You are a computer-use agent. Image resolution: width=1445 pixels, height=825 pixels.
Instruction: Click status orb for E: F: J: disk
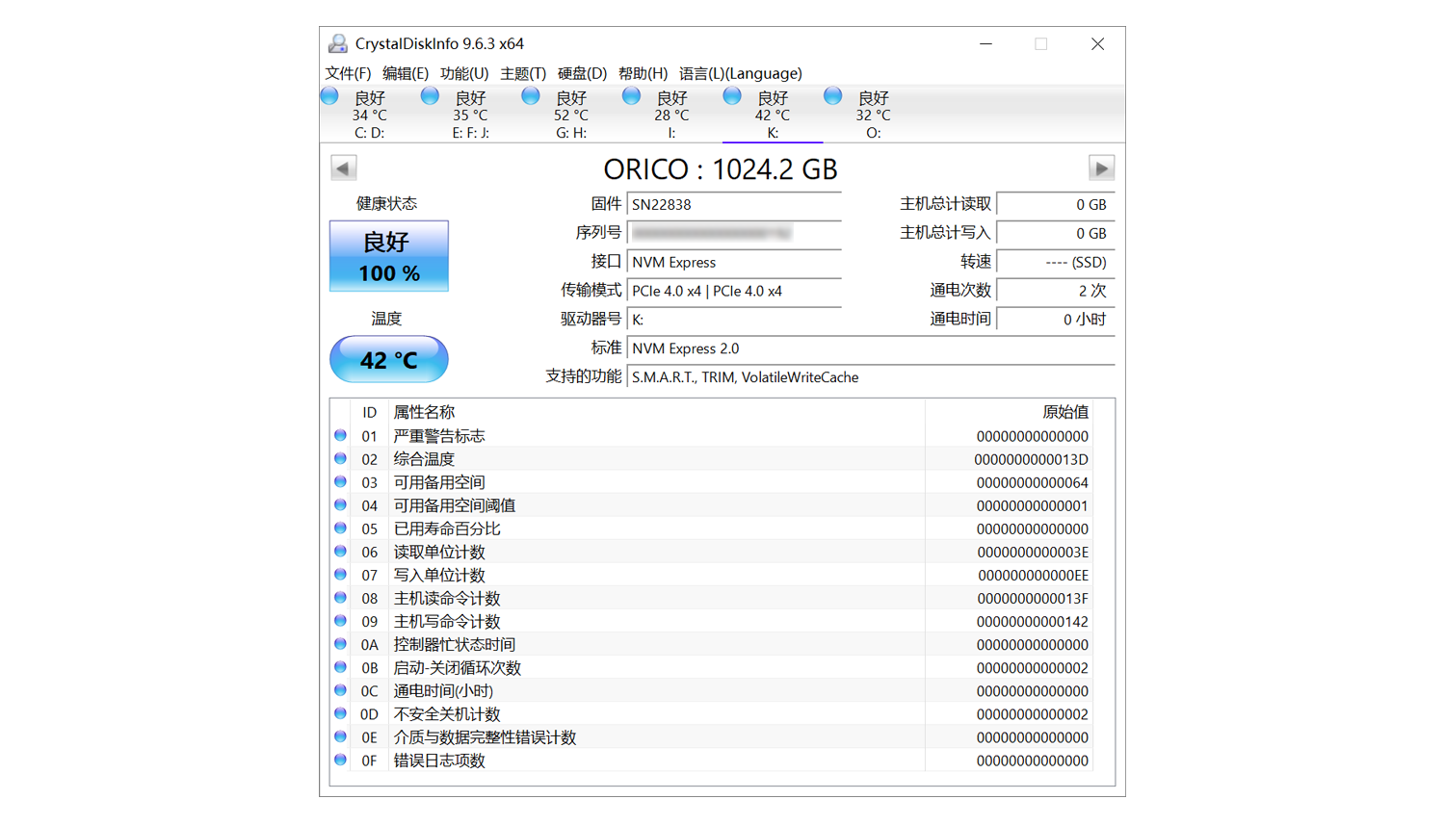(x=431, y=96)
